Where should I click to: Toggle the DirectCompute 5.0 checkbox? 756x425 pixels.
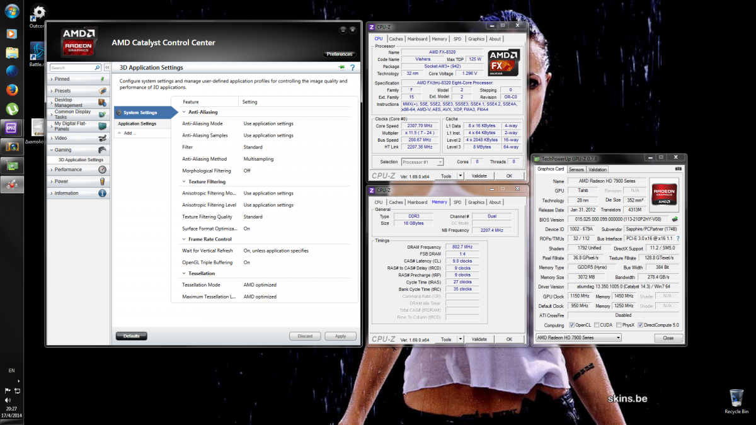coord(640,325)
